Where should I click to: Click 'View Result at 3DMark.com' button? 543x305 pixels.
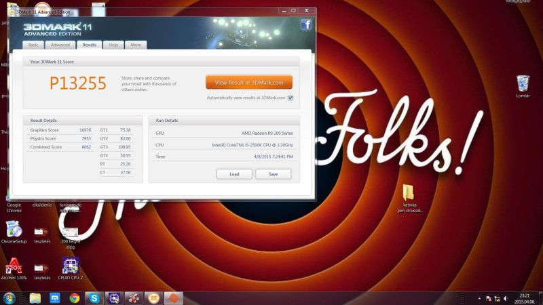[x=249, y=82]
